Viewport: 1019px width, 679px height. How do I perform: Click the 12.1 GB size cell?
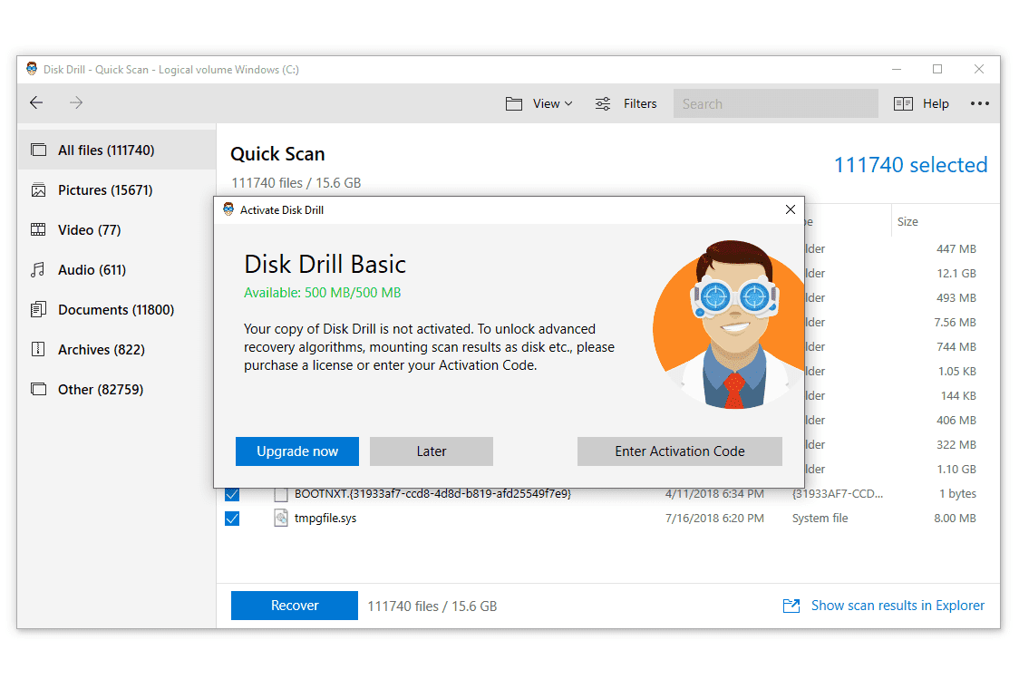(x=956, y=274)
